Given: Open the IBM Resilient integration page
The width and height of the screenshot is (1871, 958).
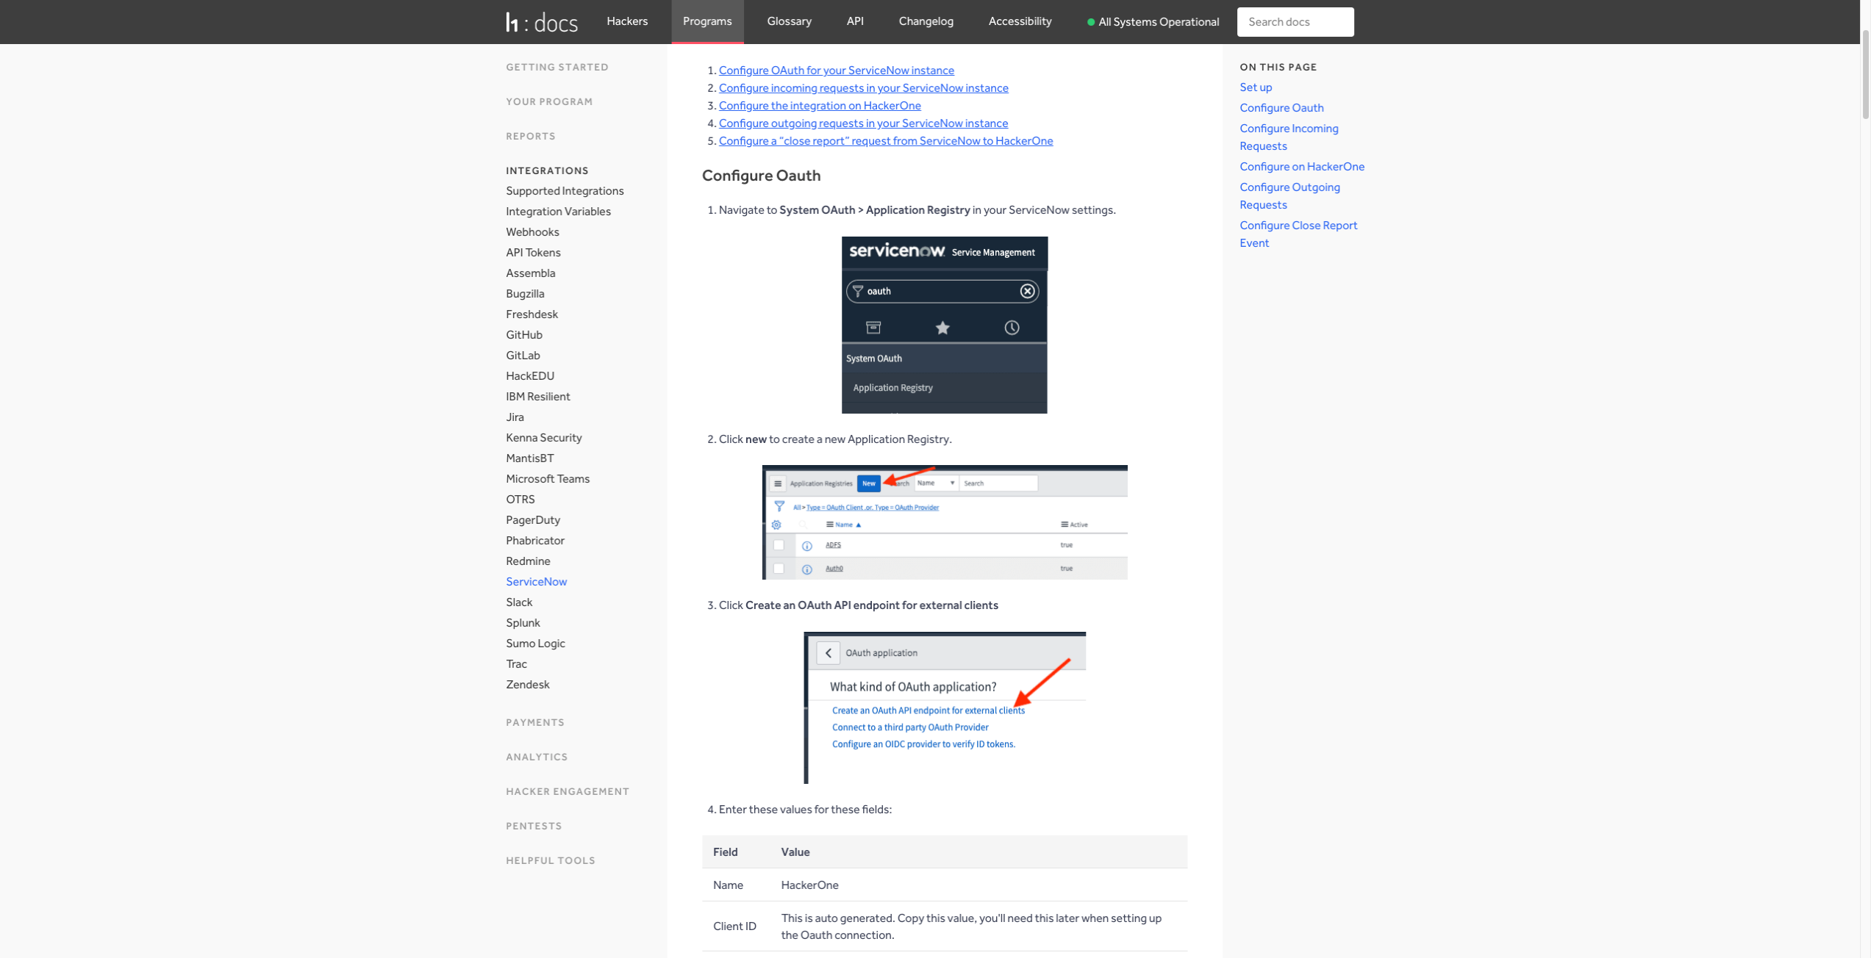Looking at the screenshot, I should 537,397.
